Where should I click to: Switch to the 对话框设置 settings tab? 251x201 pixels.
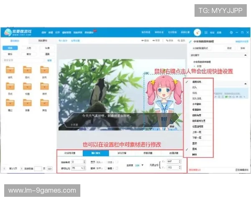(70, 153)
